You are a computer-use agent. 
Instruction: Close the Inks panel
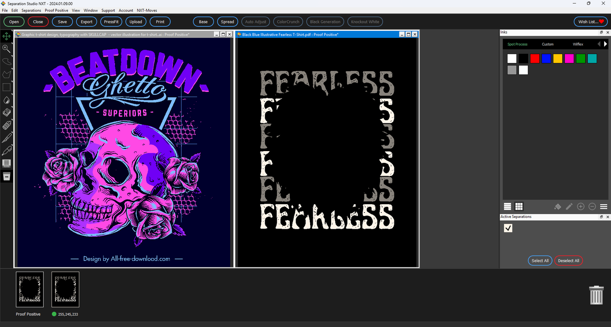tap(608, 32)
